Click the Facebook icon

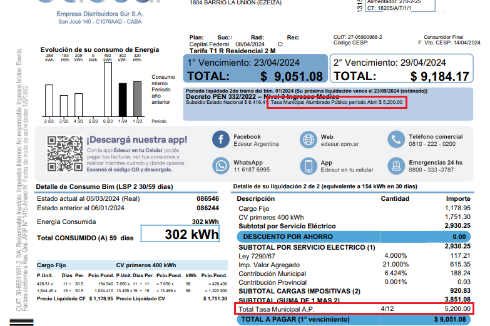[221, 140]
